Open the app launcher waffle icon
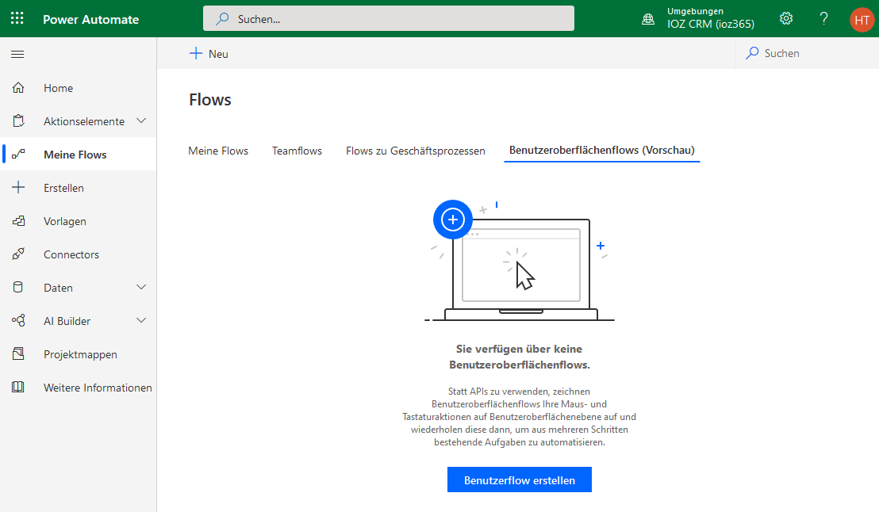 point(17,18)
